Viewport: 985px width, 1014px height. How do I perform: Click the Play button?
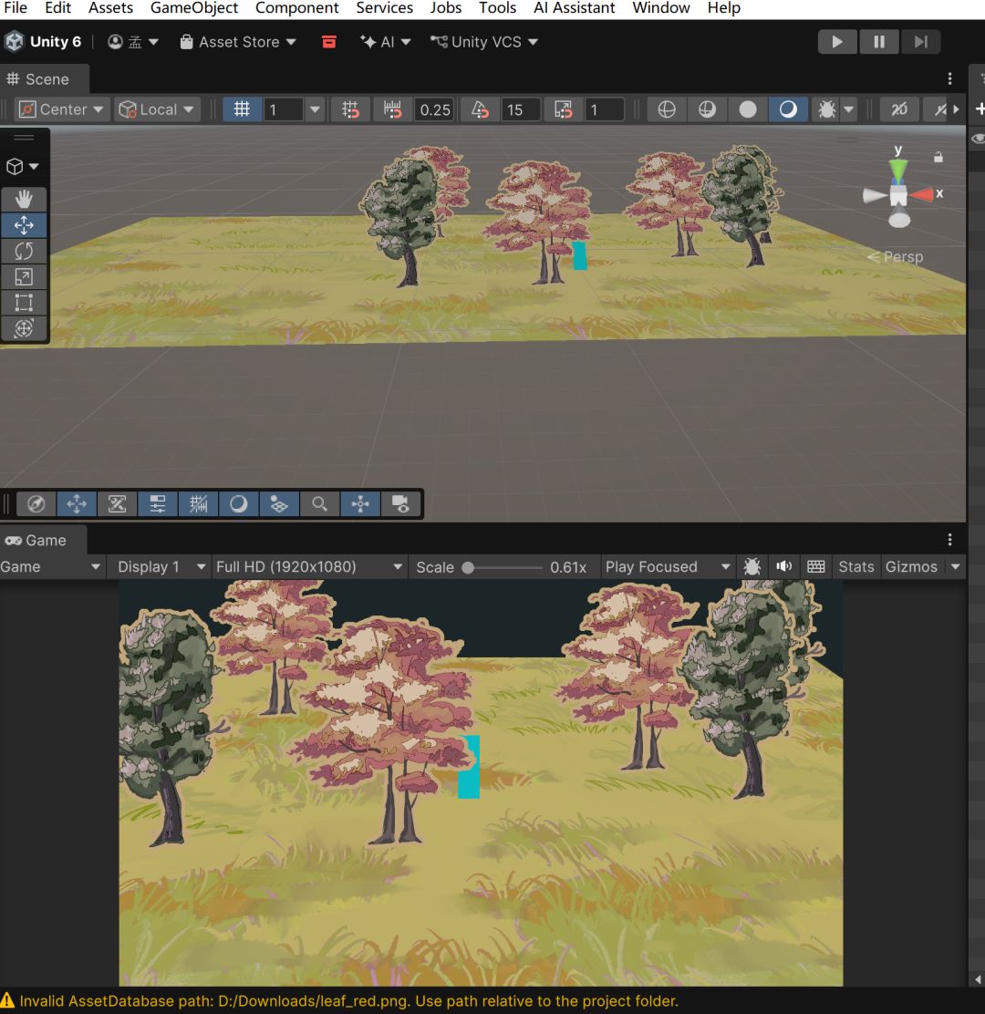(x=837, y=42)
